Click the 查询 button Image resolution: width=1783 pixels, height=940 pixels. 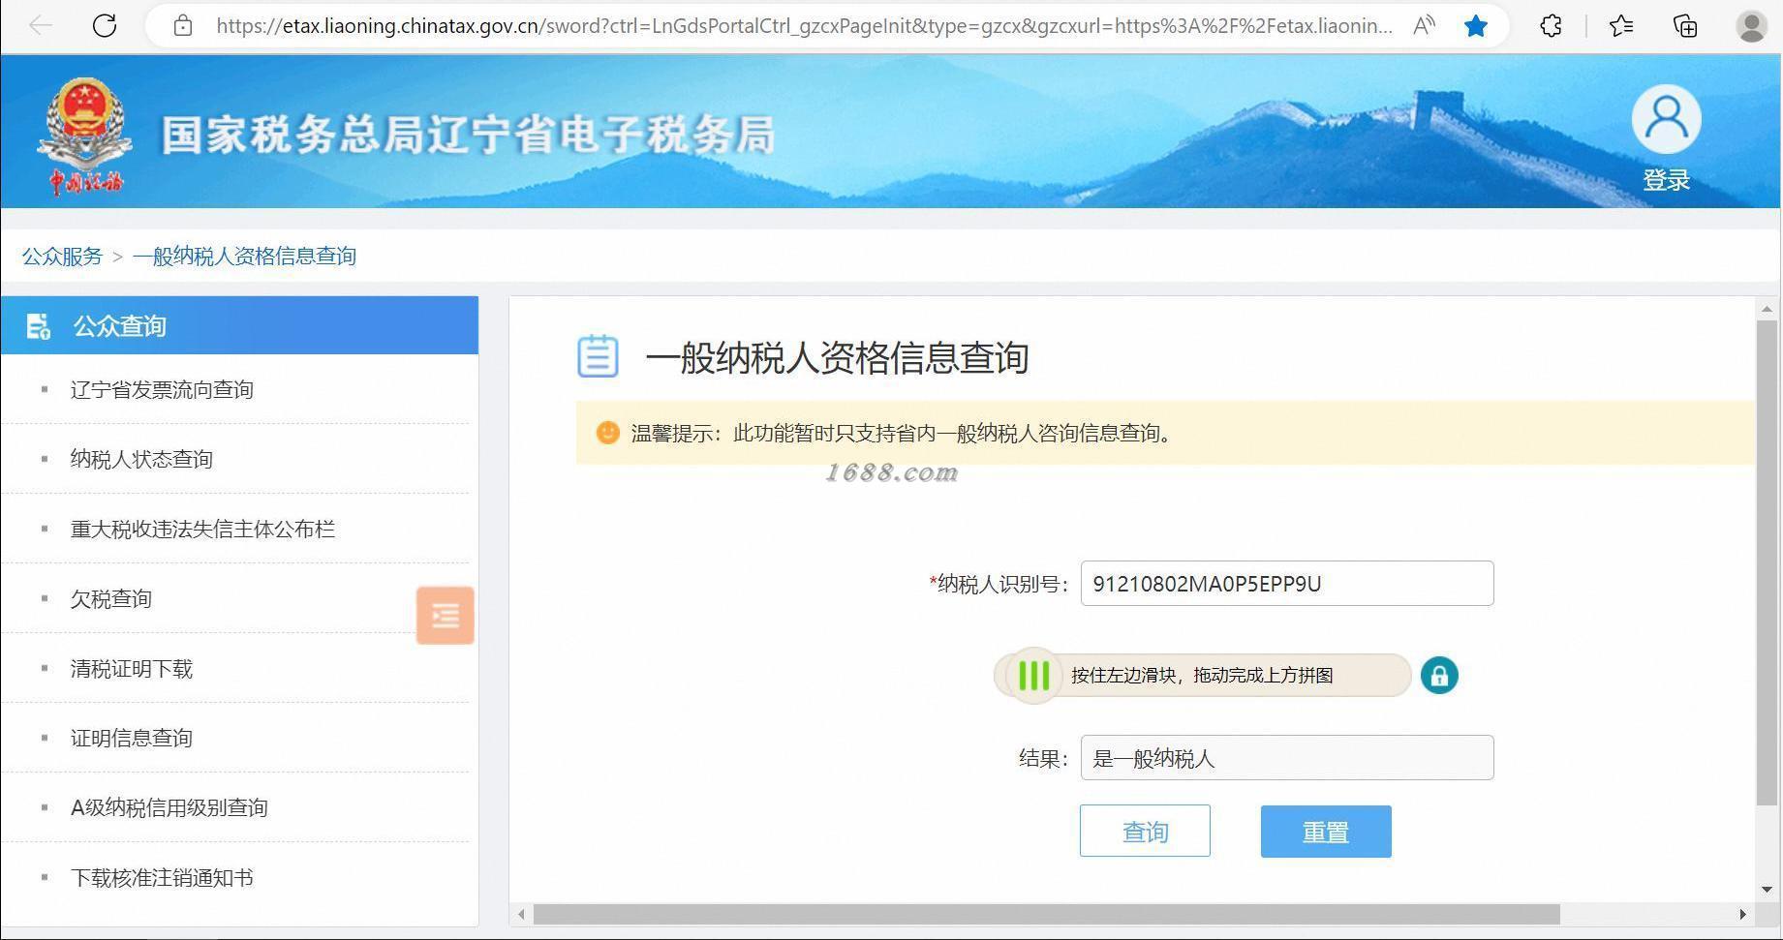pos(1145,831)
